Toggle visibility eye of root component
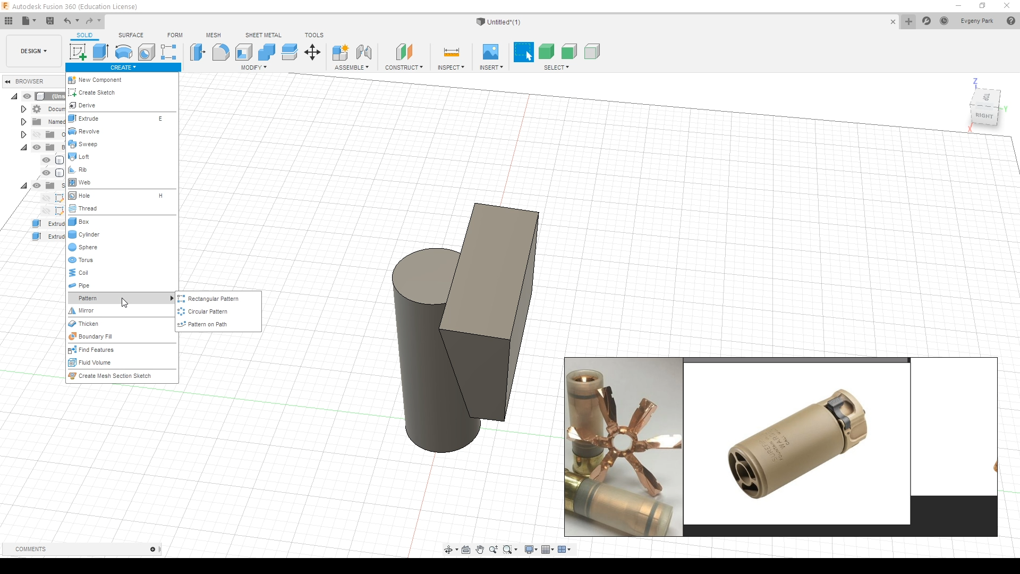The height and width of the screenshot is (574, 1020). pyautogui.click(x=27, y=96)
